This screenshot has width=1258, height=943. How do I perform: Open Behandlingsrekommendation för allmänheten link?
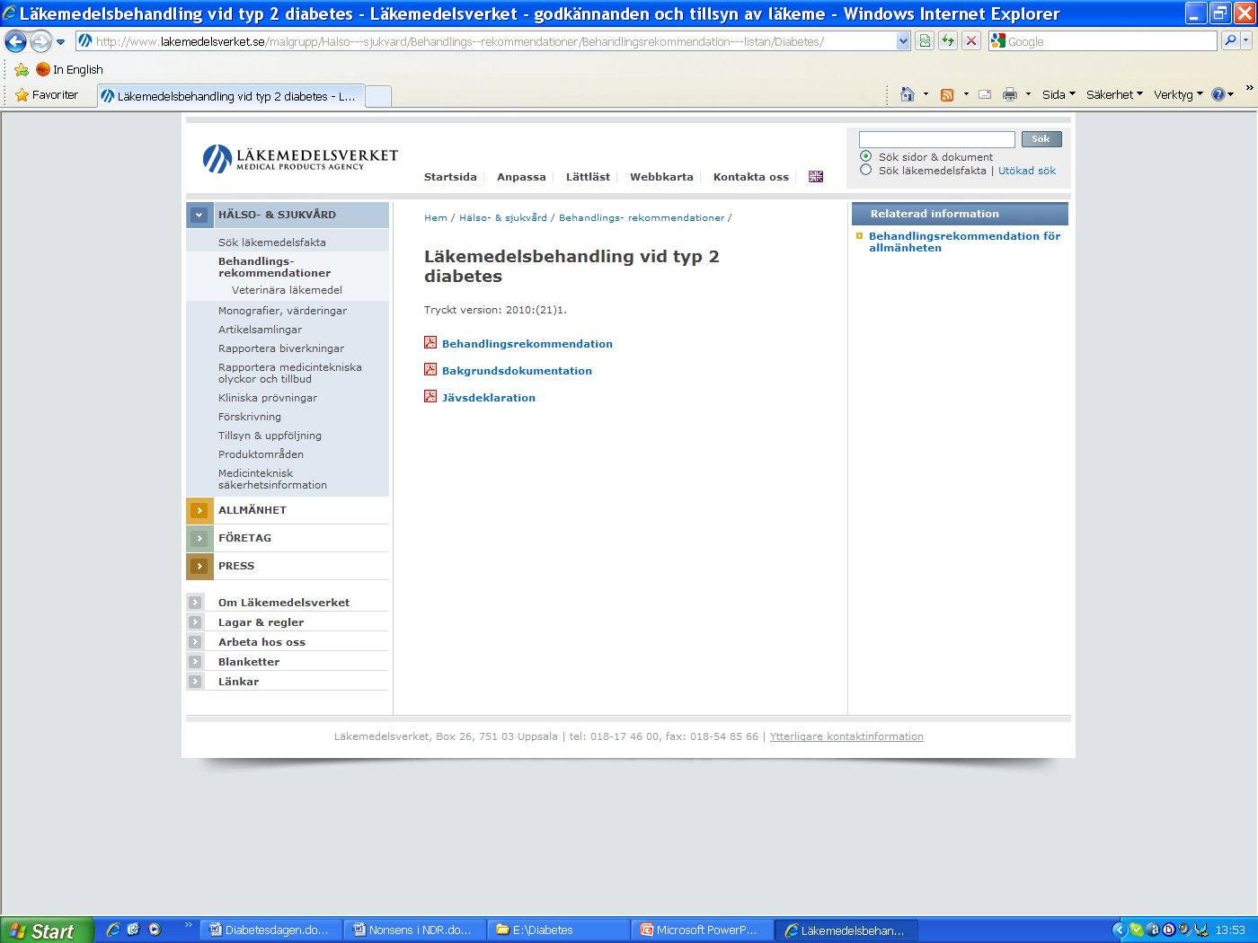pyautogui.click(x=964, y=242)
